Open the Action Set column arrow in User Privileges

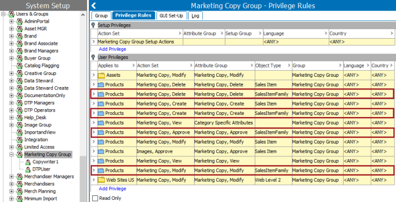pyautogui.click(x=191, y=66)
